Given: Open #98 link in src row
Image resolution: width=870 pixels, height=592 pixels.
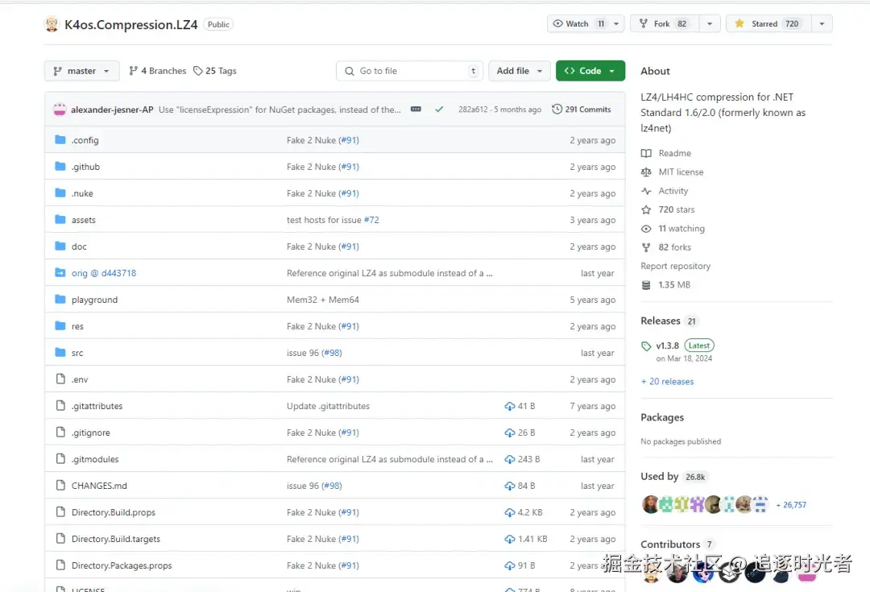Looking at the screenshot, I should [332, 353].
